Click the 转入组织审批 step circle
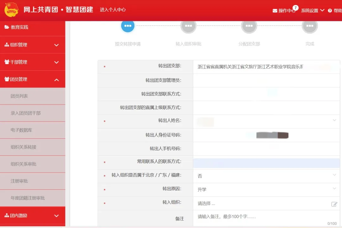This screenshot has width=342, height=228. [x=188, y=26]
